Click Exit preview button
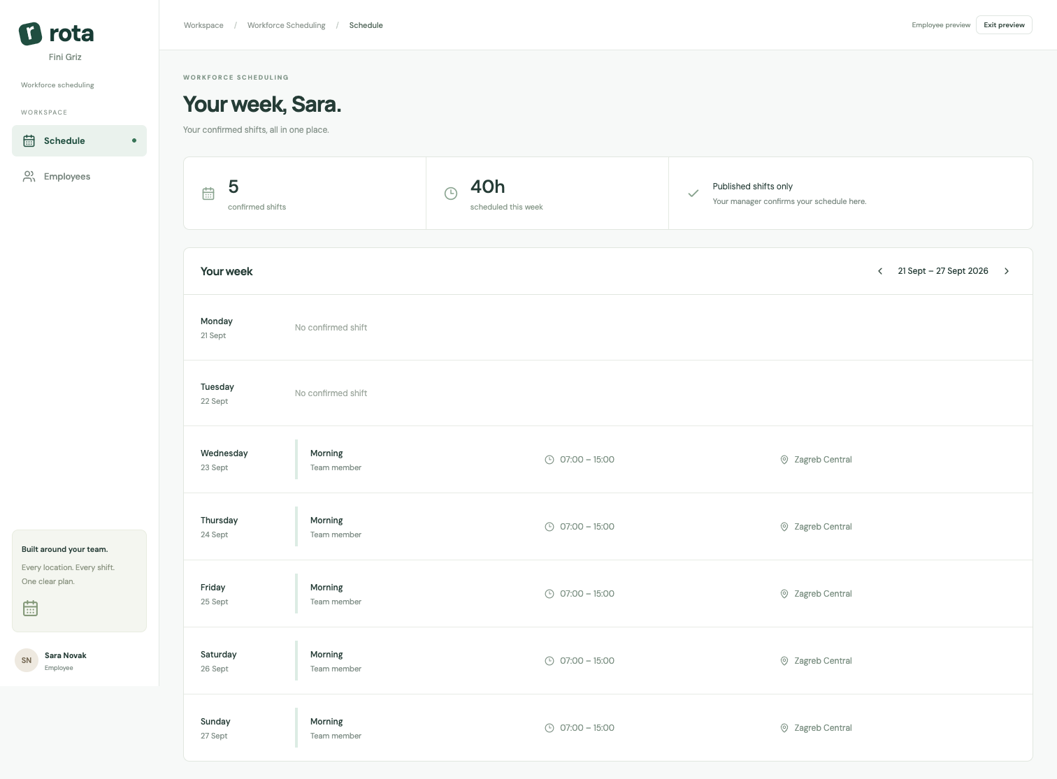This screenshot has height=779, width=1057. pyautogui.click(x=1004, y=25)
